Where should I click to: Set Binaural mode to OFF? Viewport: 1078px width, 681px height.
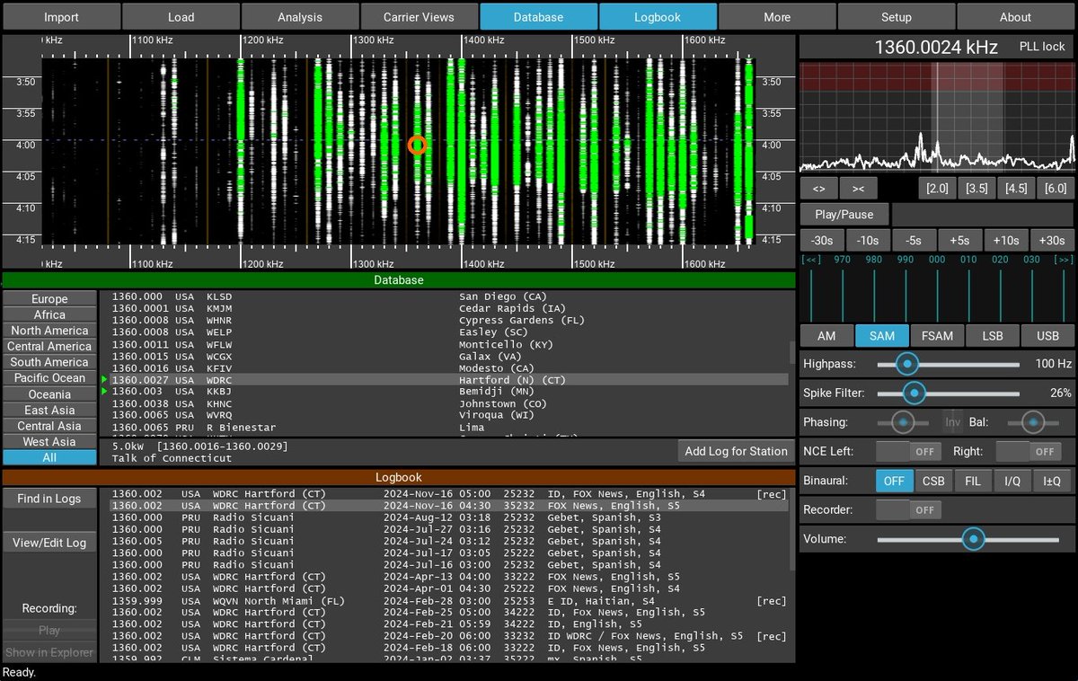pos(894,481)
